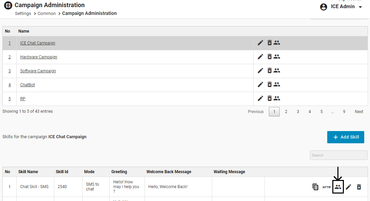Focus the skills Search field
This screenshot has height=201, width=370.
338,155
